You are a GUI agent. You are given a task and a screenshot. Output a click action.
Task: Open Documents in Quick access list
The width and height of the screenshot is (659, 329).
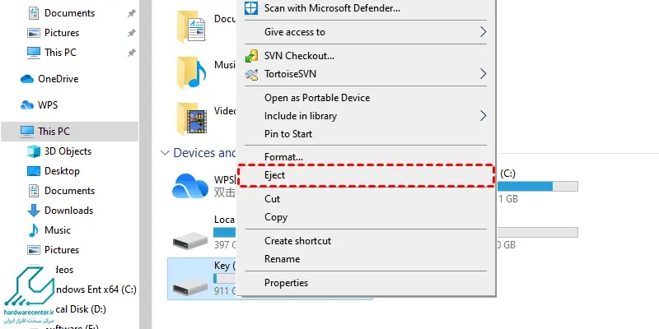click(x=69, y=13)
